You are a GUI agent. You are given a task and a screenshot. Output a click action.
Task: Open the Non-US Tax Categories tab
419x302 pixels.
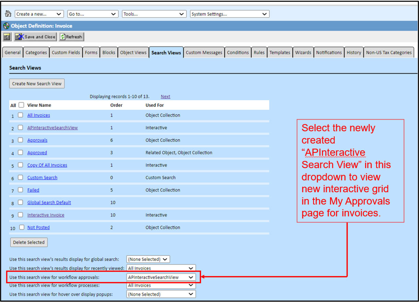(x=389, y=53)
